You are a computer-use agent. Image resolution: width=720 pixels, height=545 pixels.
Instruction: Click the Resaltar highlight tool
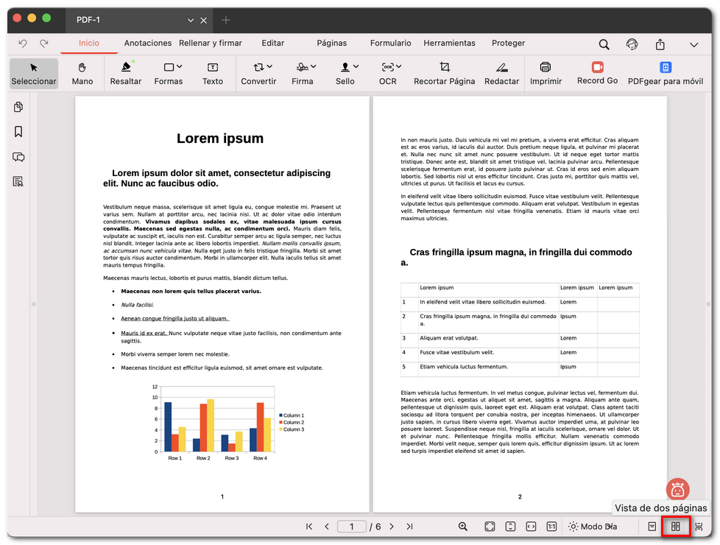pos(126,73)
